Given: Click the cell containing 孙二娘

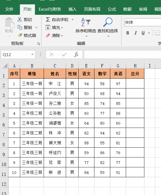Looking at the screenshot, I should click(55, 103).
